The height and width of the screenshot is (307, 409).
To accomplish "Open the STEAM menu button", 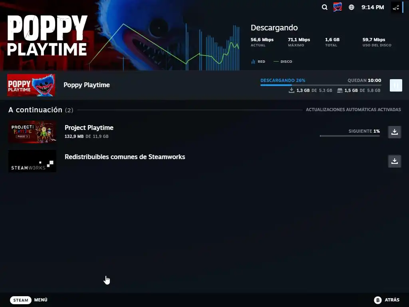I will tap(21, 300).
